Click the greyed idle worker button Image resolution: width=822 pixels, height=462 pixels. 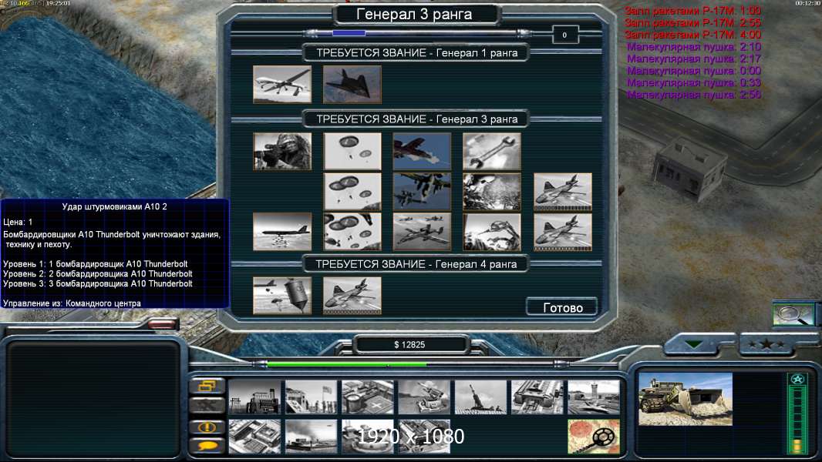pyautogui.click(x=207, y=406)
